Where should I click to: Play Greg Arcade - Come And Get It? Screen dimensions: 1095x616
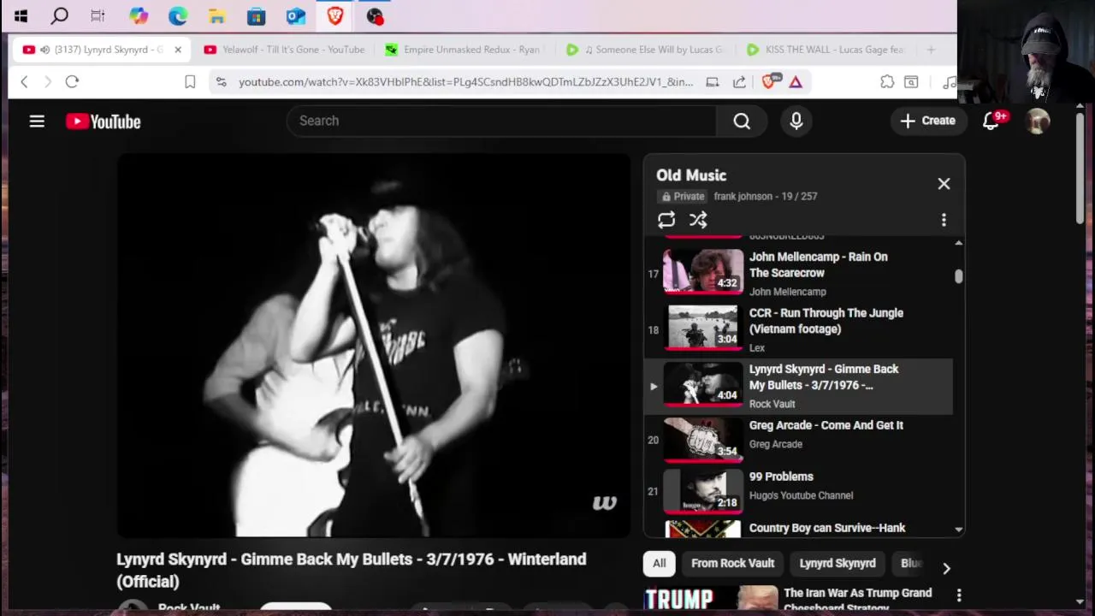(x=798, y=440)
